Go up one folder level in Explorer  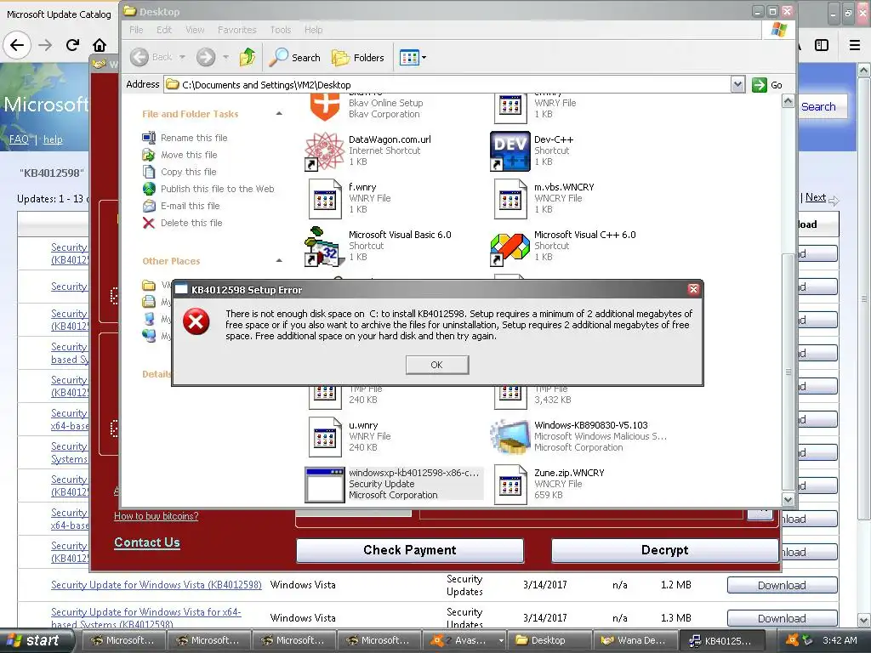[x=248, y=57]
